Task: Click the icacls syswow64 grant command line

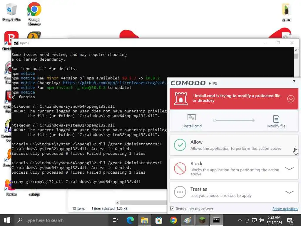Action: pyautogui.click(x=87, y=163)
